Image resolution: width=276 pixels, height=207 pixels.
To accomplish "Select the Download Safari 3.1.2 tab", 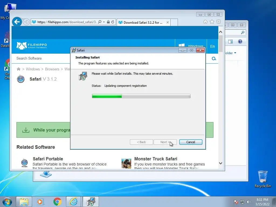I will [x=143, y=22].
